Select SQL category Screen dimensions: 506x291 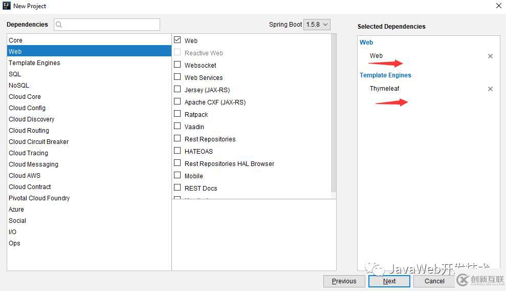coord(89,74)
